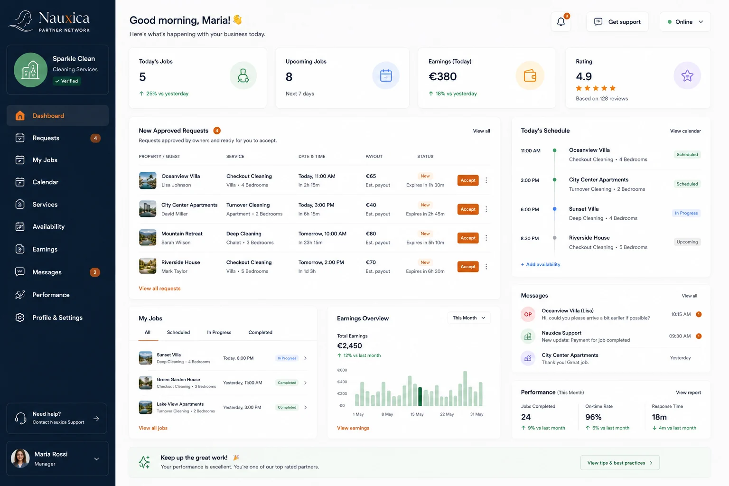Image resolution: width=729 pixels, height=486 pixels.
Task: Click Maria Rossi profile photo
Action: point(20,458)
